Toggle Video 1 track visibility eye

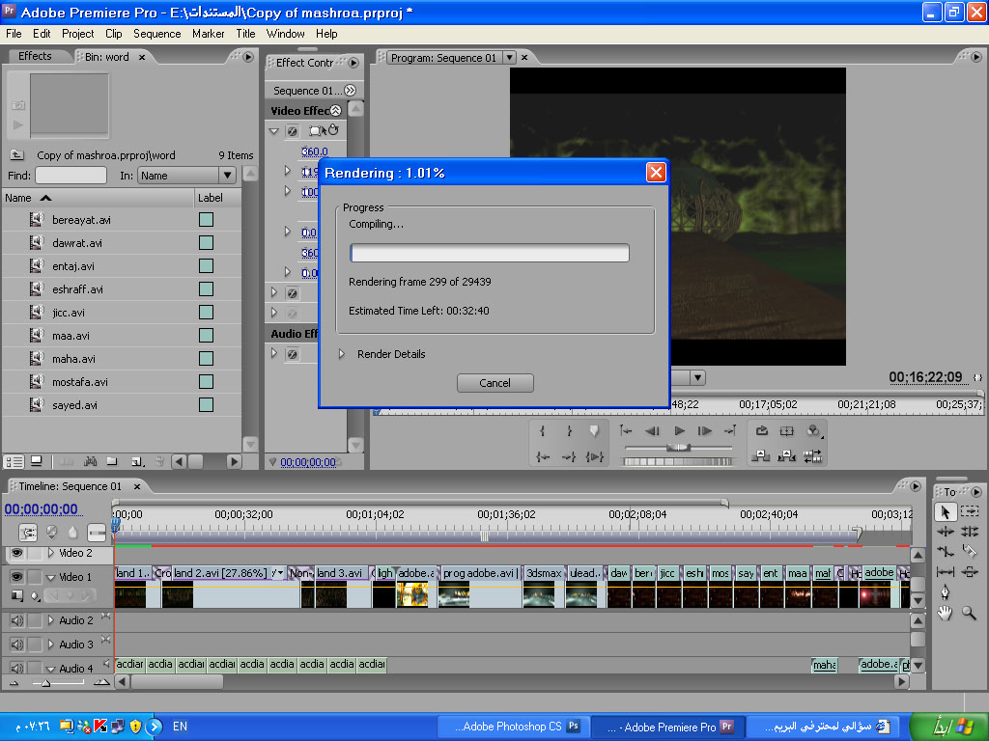click(17, 577)
